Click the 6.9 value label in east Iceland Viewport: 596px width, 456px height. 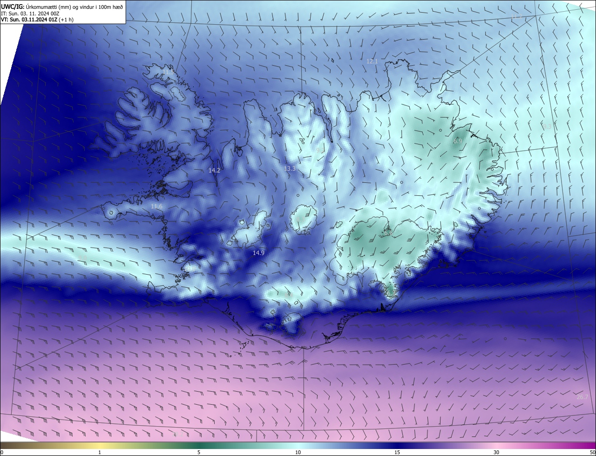coord(458,141)
